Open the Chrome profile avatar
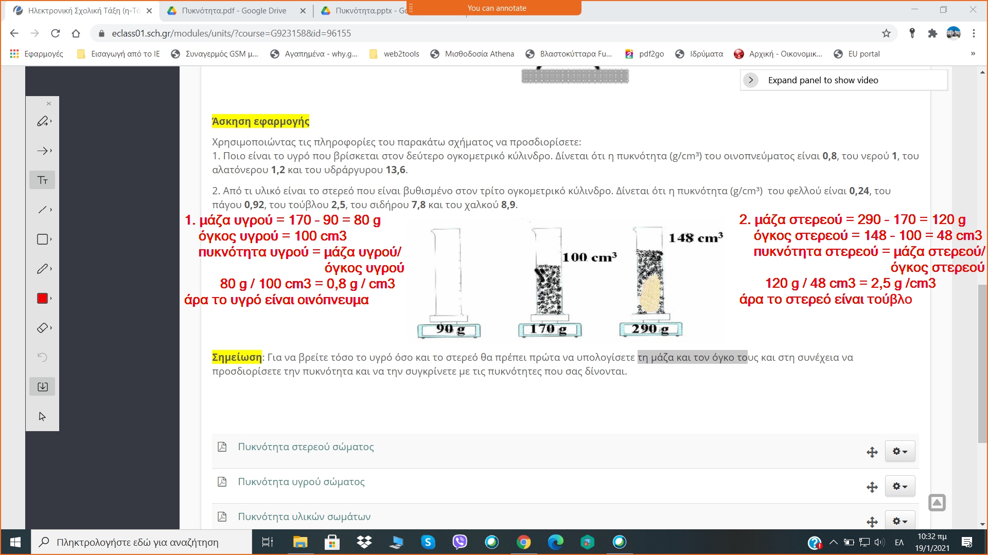Viewport: 988px width, 555px height. pos(954,33)
